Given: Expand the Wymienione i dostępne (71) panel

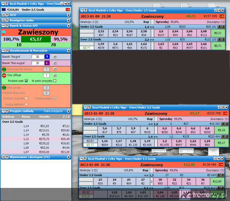Looking at the screenshot, I should (3, 157).
